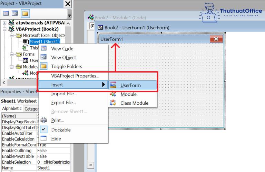Screen dimensions: 265x172
Task: Click the UserForm1 title bar caption
Action: click(x=111, y=39)
